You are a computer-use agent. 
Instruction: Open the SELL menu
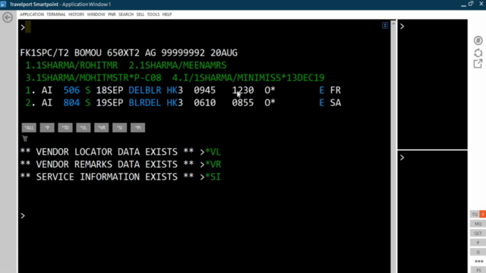tap(140, 14)
